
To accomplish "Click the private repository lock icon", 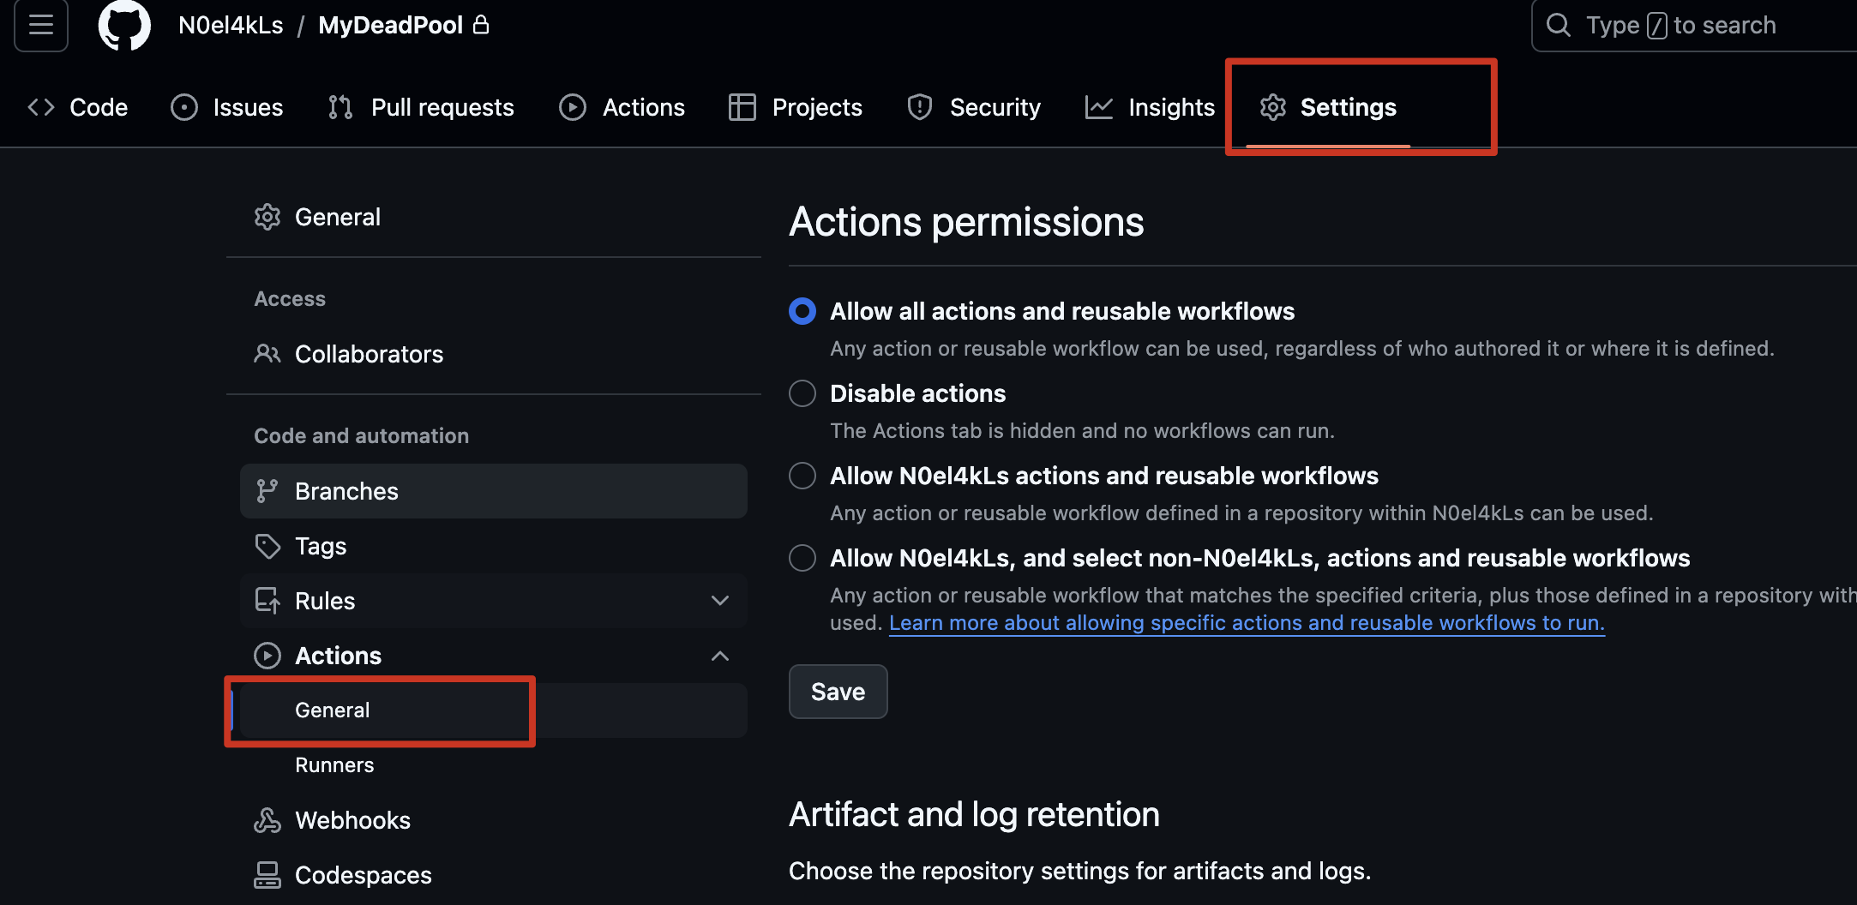I will pos(481,25).
